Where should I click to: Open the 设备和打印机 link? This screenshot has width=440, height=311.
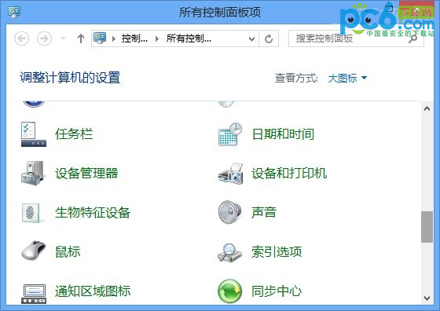tap(289, 173)
